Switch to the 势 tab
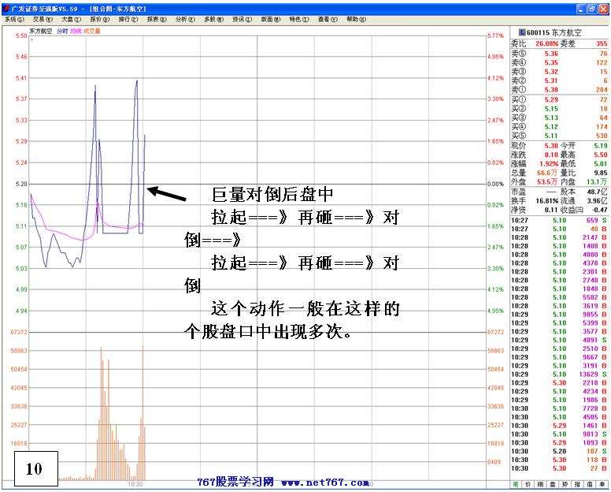The width and height of the screenshot is (611, 492). tap(565, 484)
